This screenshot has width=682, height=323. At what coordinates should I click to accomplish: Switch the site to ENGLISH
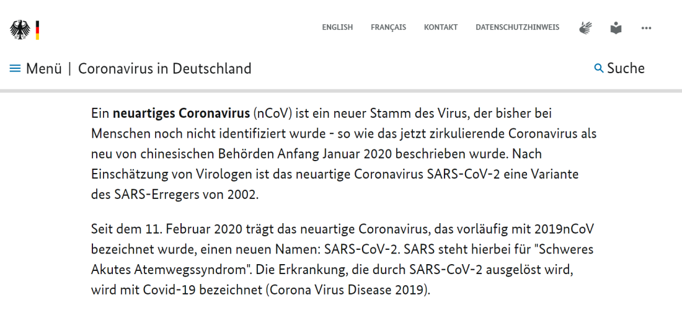(x=337, y=27)
